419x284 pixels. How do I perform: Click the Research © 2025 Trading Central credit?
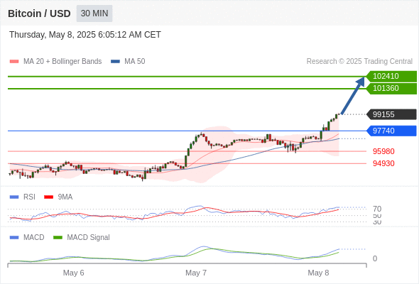tap(359, 62)
